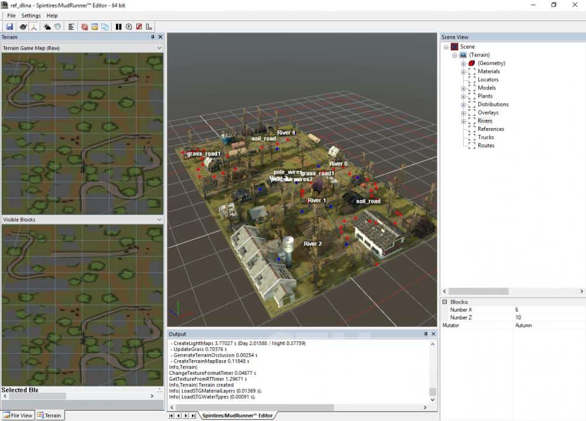Toggle the axis gizmo toolbar icon
Screen dimensions: 586x421
point(34,27)
